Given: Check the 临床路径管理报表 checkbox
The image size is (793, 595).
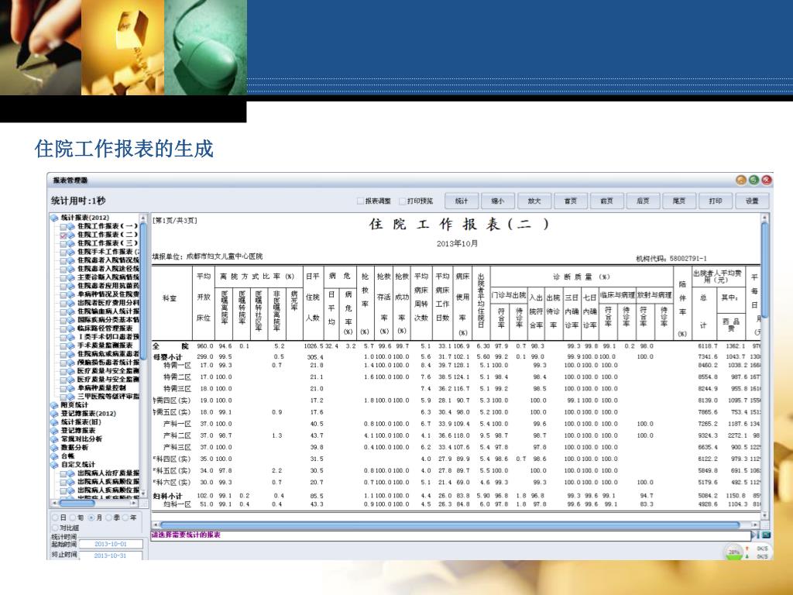Looking at the screenshot, I should [x=64, y=328].
